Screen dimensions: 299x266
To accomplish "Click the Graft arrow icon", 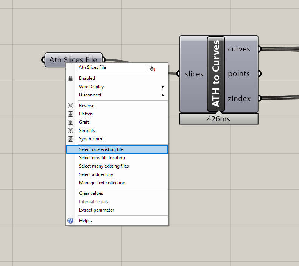I will point(70,122).
